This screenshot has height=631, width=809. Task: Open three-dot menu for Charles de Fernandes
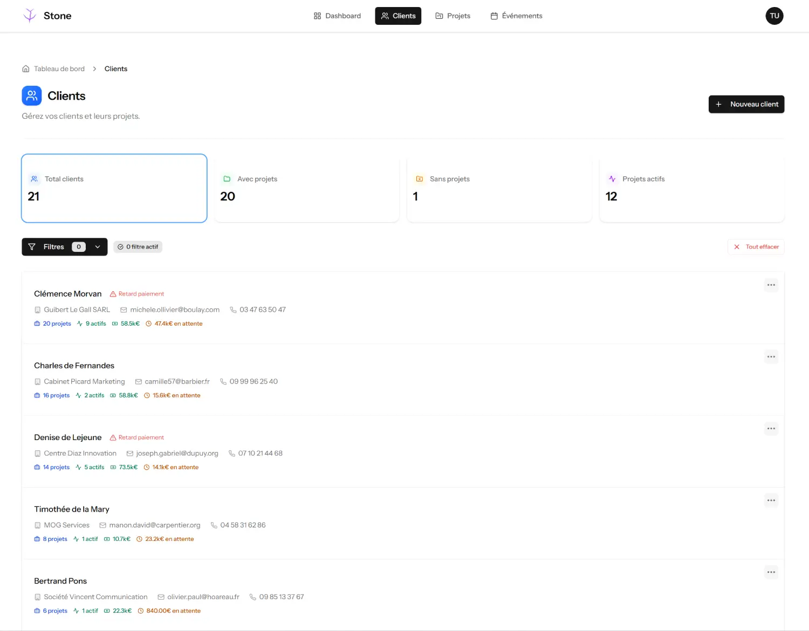coord(771,356)
